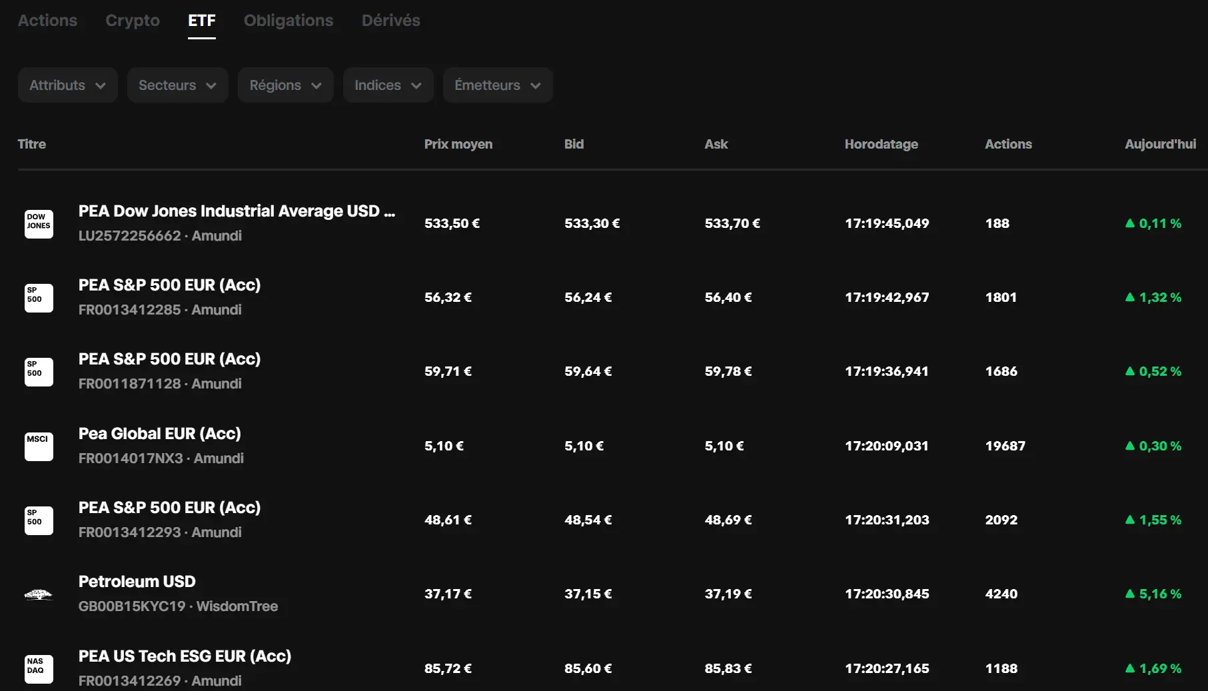This screenshot has width=1208, height=691.
Task: Click bid value 533,30 €
Action: [x=592, y=223]
